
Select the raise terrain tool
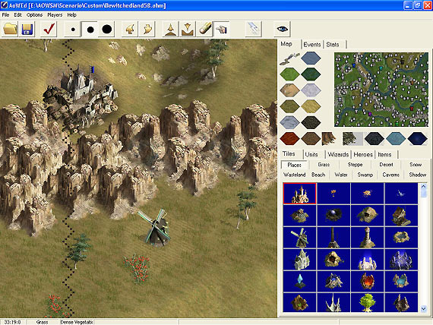[170, 29]
